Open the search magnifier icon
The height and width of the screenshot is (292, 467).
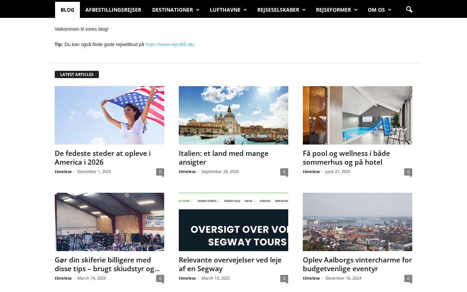409,9
